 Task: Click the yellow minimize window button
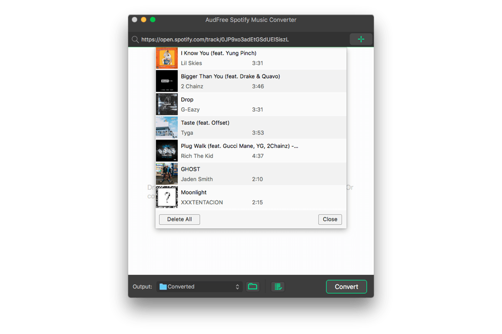(144, 20)
